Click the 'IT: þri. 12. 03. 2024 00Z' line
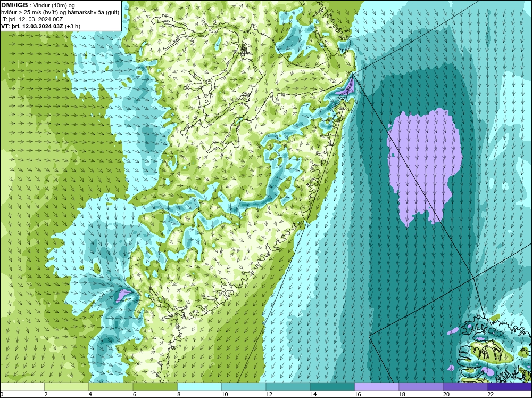The height and width of the screenshot is (398, 532). click(x=33, y=19)
